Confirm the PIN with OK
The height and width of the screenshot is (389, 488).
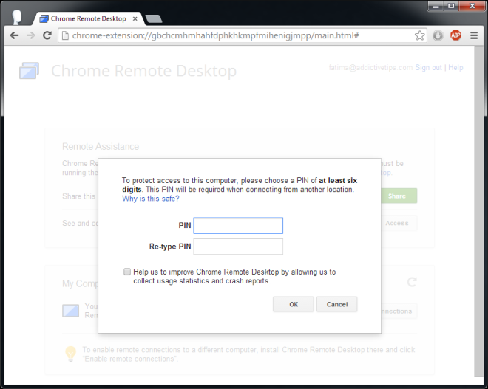pyautogui.click(x=294, y=304)
